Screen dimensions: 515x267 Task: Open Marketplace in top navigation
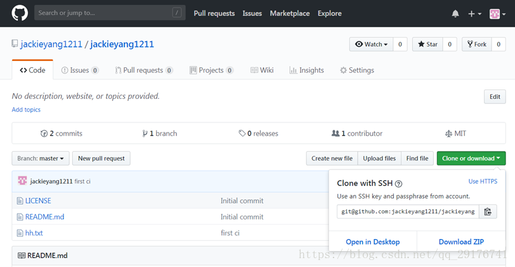[x=290, y=13]
